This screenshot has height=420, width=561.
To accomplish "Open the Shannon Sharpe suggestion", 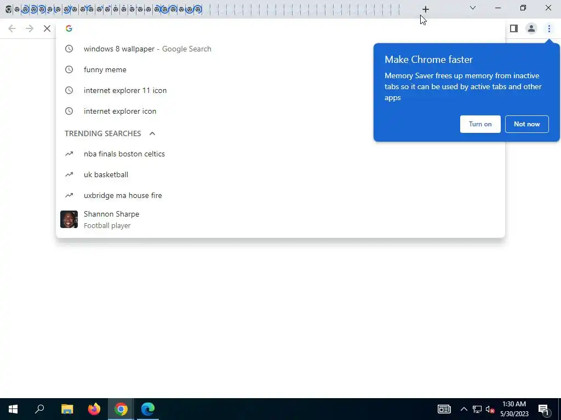I will coord(280,219).
